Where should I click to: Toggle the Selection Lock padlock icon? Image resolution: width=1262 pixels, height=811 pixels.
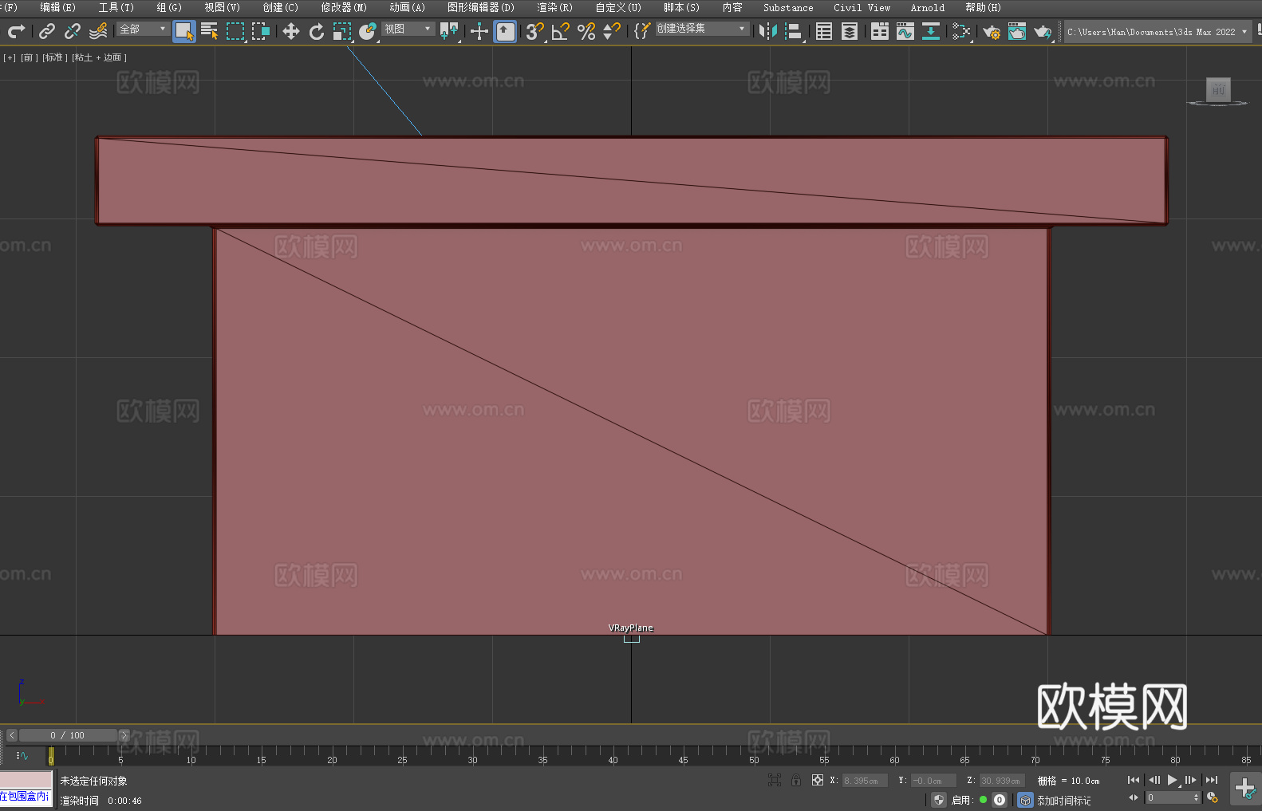click(x=796, y=780)
